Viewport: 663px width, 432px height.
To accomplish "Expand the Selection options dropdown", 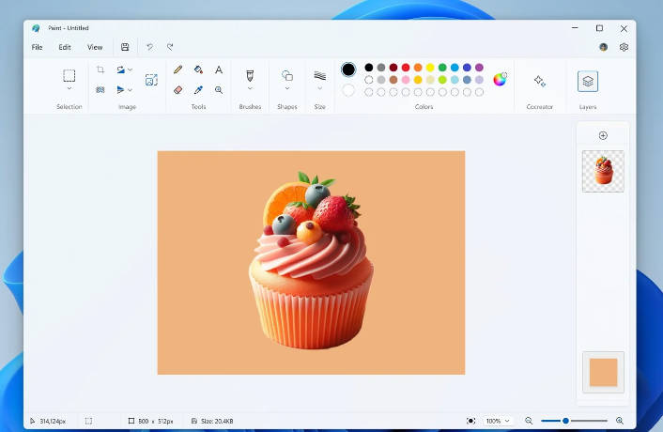I will tap(69, 88).
